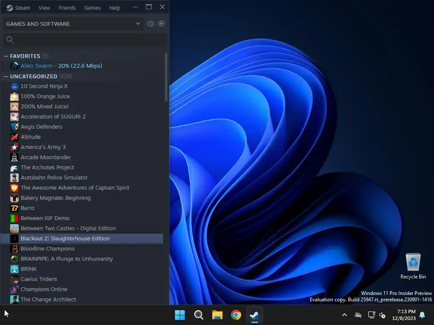The height and width of the screenshot is (325, 434).
Task: Select the Altitude game title
Action: (31, 137)
